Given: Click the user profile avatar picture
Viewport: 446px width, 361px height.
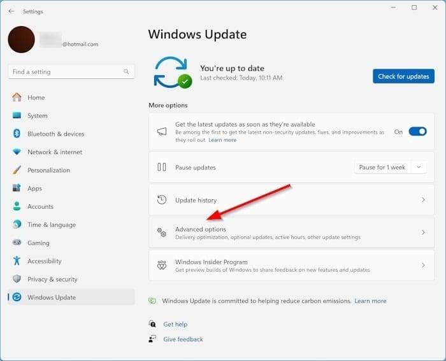Looking at the screenshot, I should tap(21, 39).
